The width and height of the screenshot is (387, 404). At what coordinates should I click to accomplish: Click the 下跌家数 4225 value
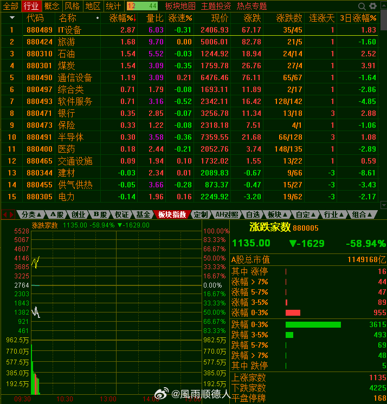(377, 388)
